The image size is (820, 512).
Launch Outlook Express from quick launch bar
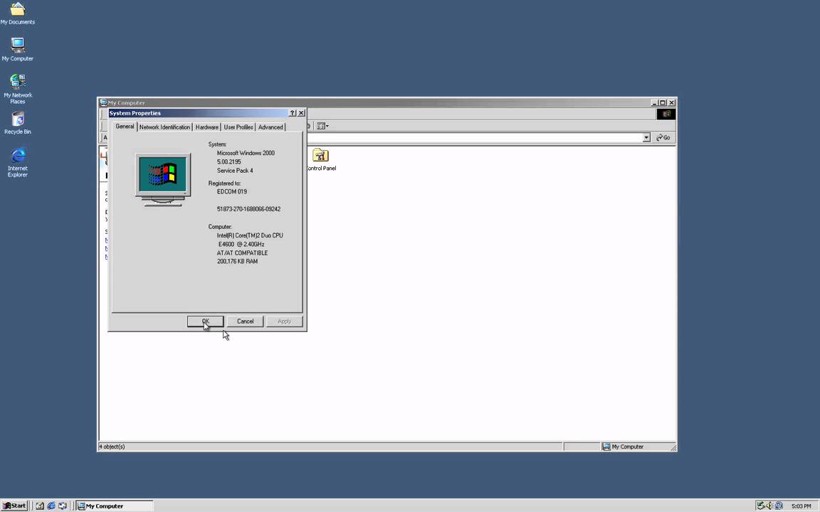click(x=63, y=506)
